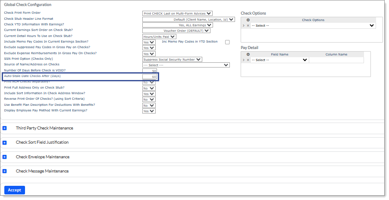Add a new row in Check Options

248,20
